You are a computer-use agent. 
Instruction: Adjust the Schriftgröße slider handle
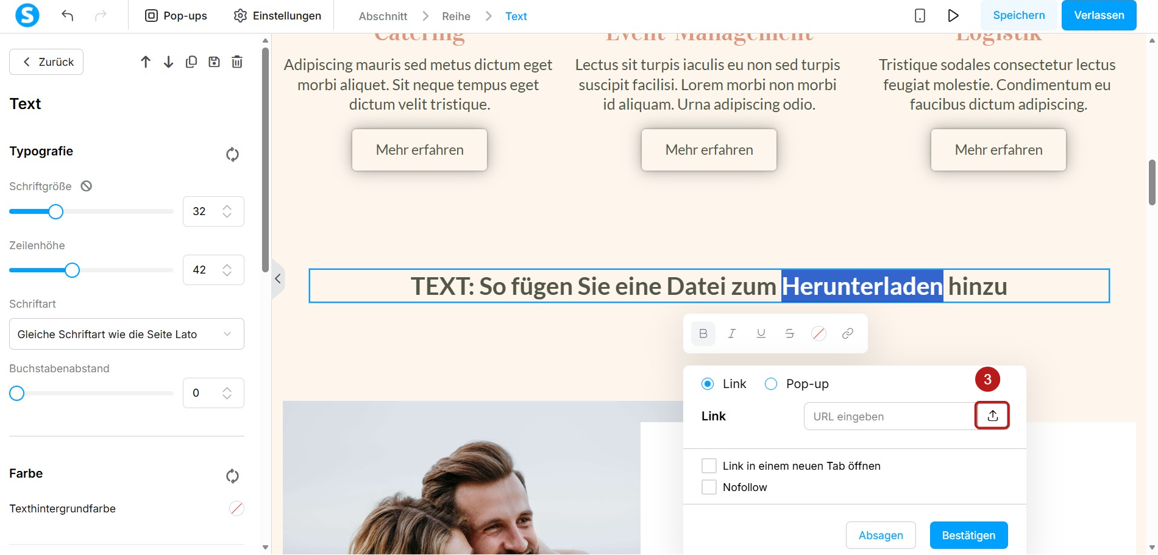pyautogui.click(x=55, y=211)
